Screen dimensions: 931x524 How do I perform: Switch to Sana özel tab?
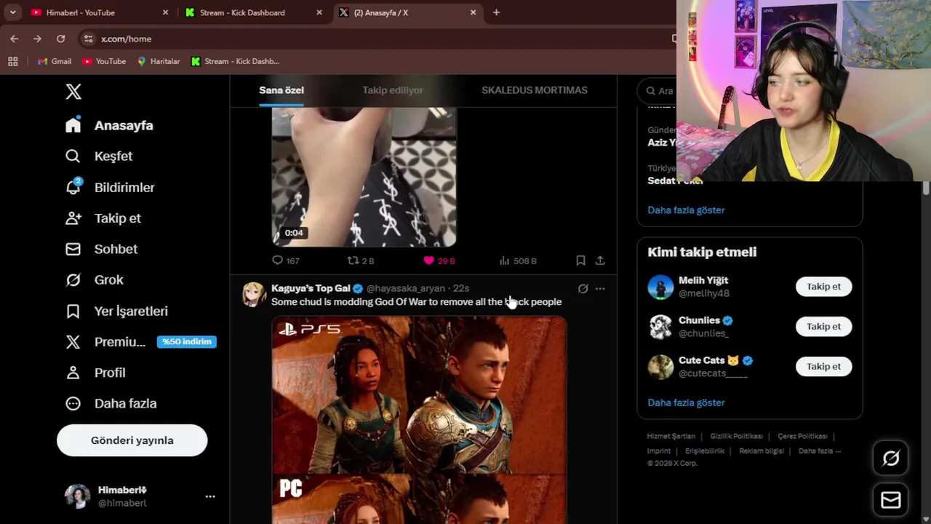click(281, 90)
